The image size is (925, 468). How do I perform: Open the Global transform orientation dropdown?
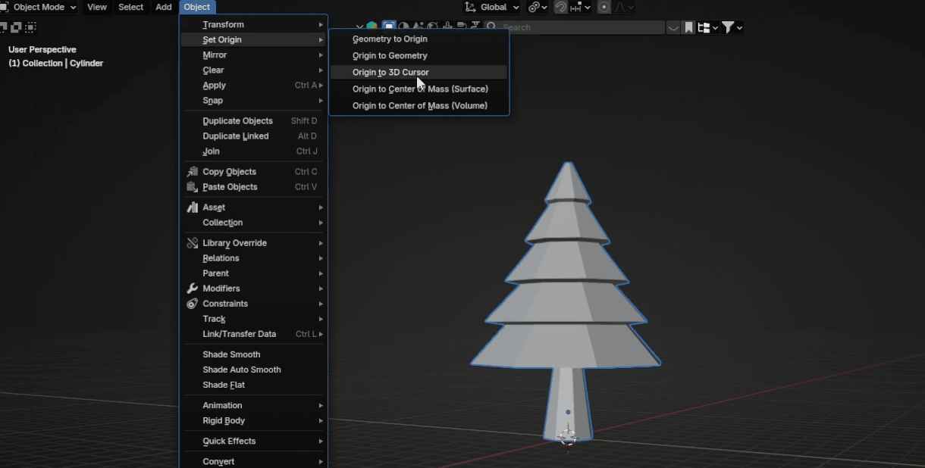pyautogui.click(x=493, y=7)
